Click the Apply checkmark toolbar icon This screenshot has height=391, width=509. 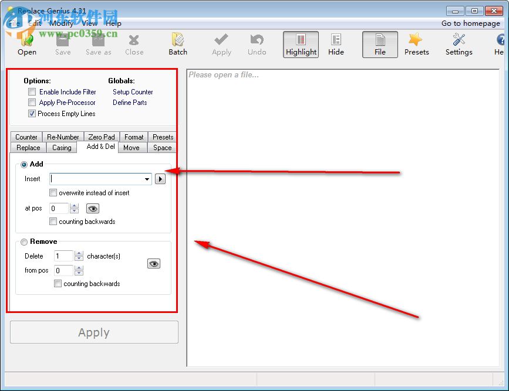click(221, 45)
